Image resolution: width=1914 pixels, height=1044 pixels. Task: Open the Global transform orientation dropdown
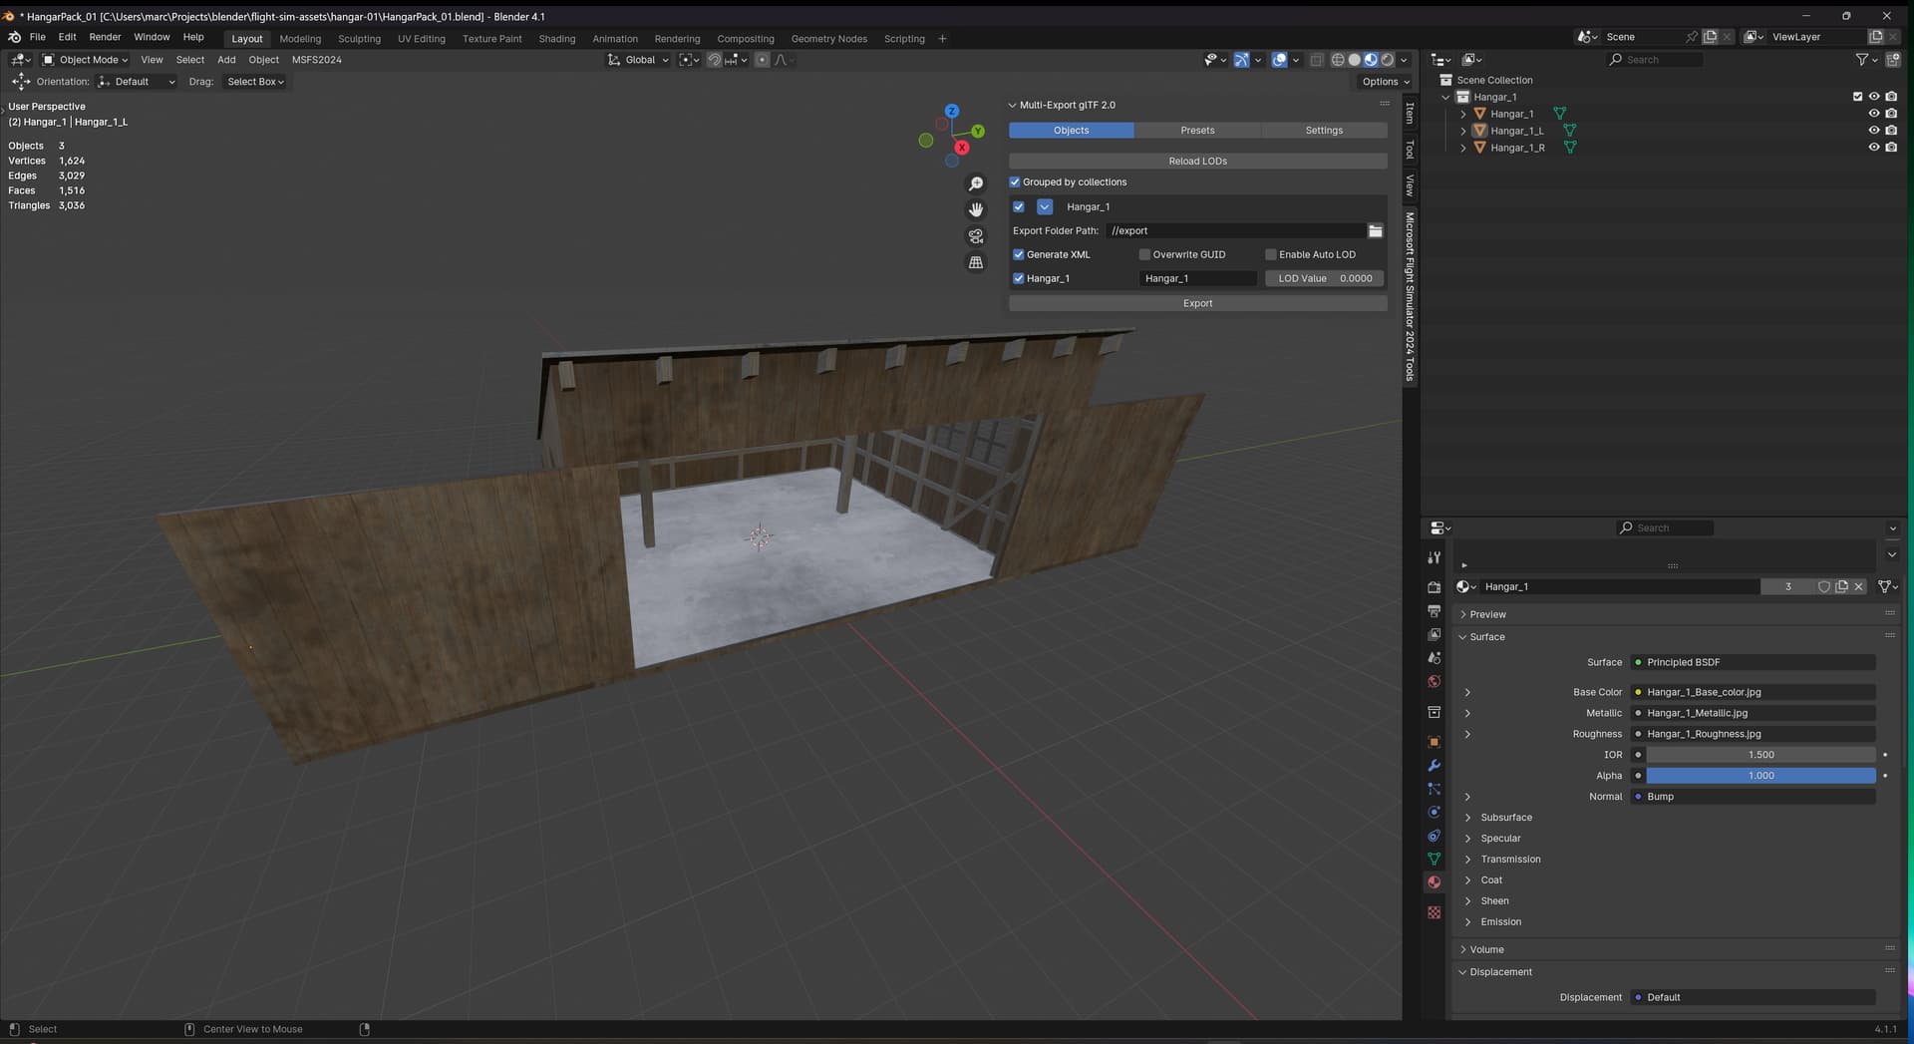point(638,60)
